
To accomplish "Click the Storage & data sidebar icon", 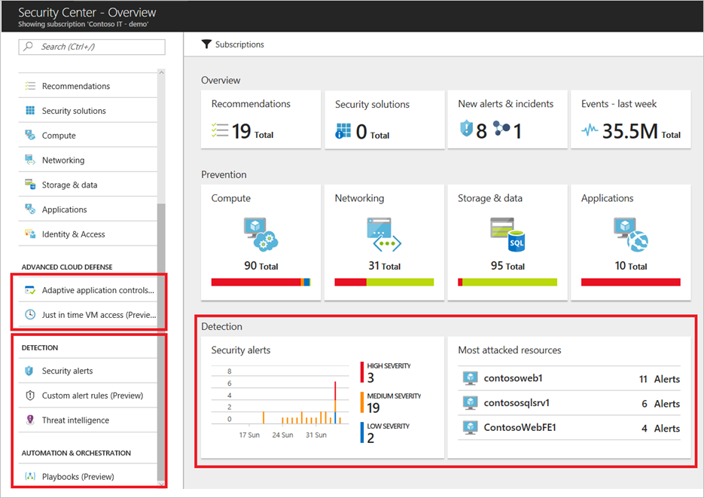I will [x=30, y=185].
